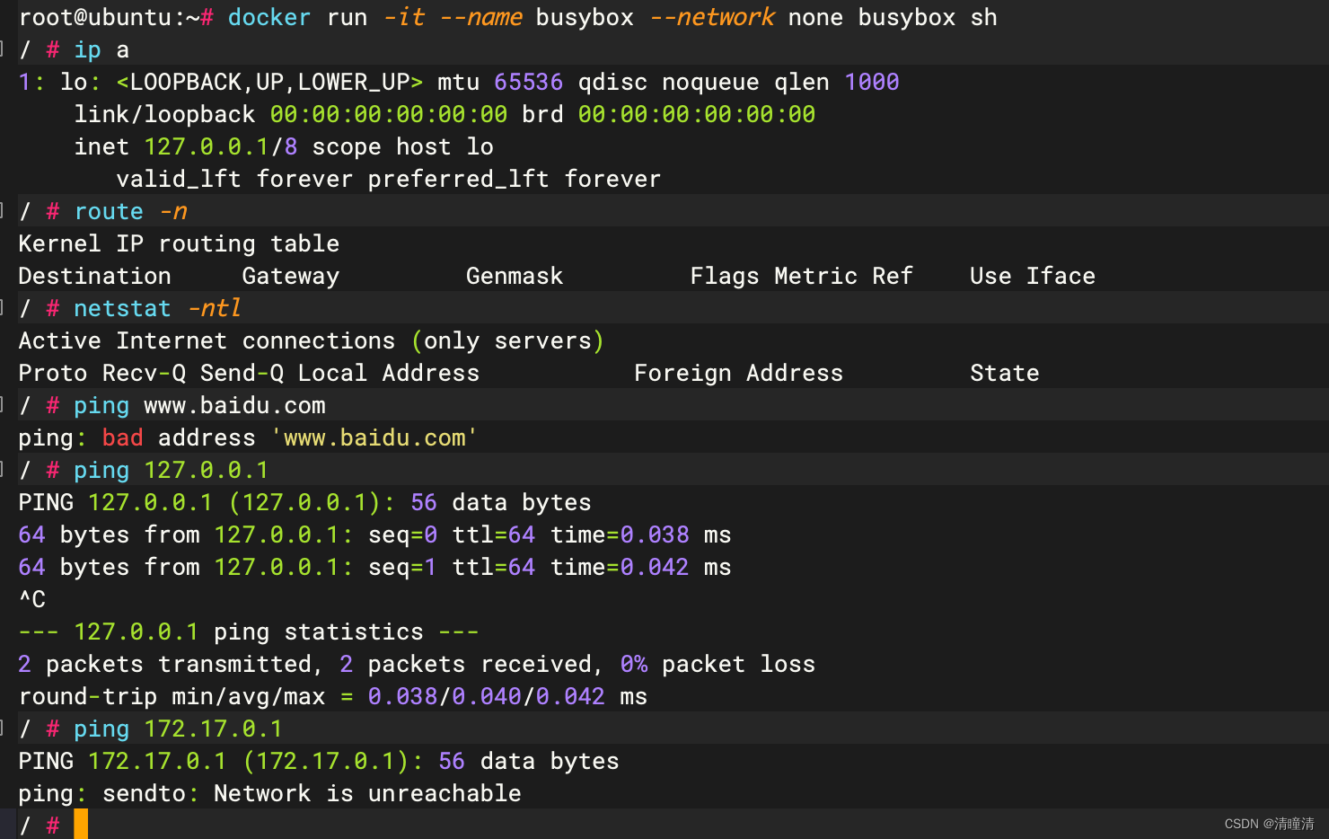Click 'Active Internet connections (only servers)' line
This screenshot has width=1329, height=839.
point(312,340)
